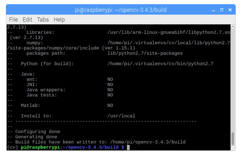Viewport: 242px width, 156px height.
Task: Click the vertical scrollbar thumb
Action: (233, 139)
